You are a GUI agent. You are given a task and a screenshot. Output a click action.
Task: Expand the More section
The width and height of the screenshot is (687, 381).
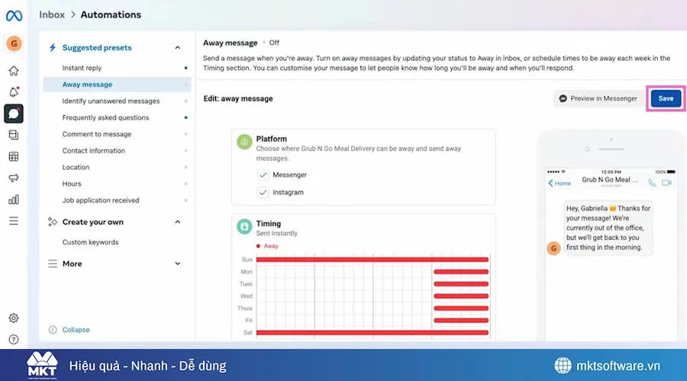point(178,264)
